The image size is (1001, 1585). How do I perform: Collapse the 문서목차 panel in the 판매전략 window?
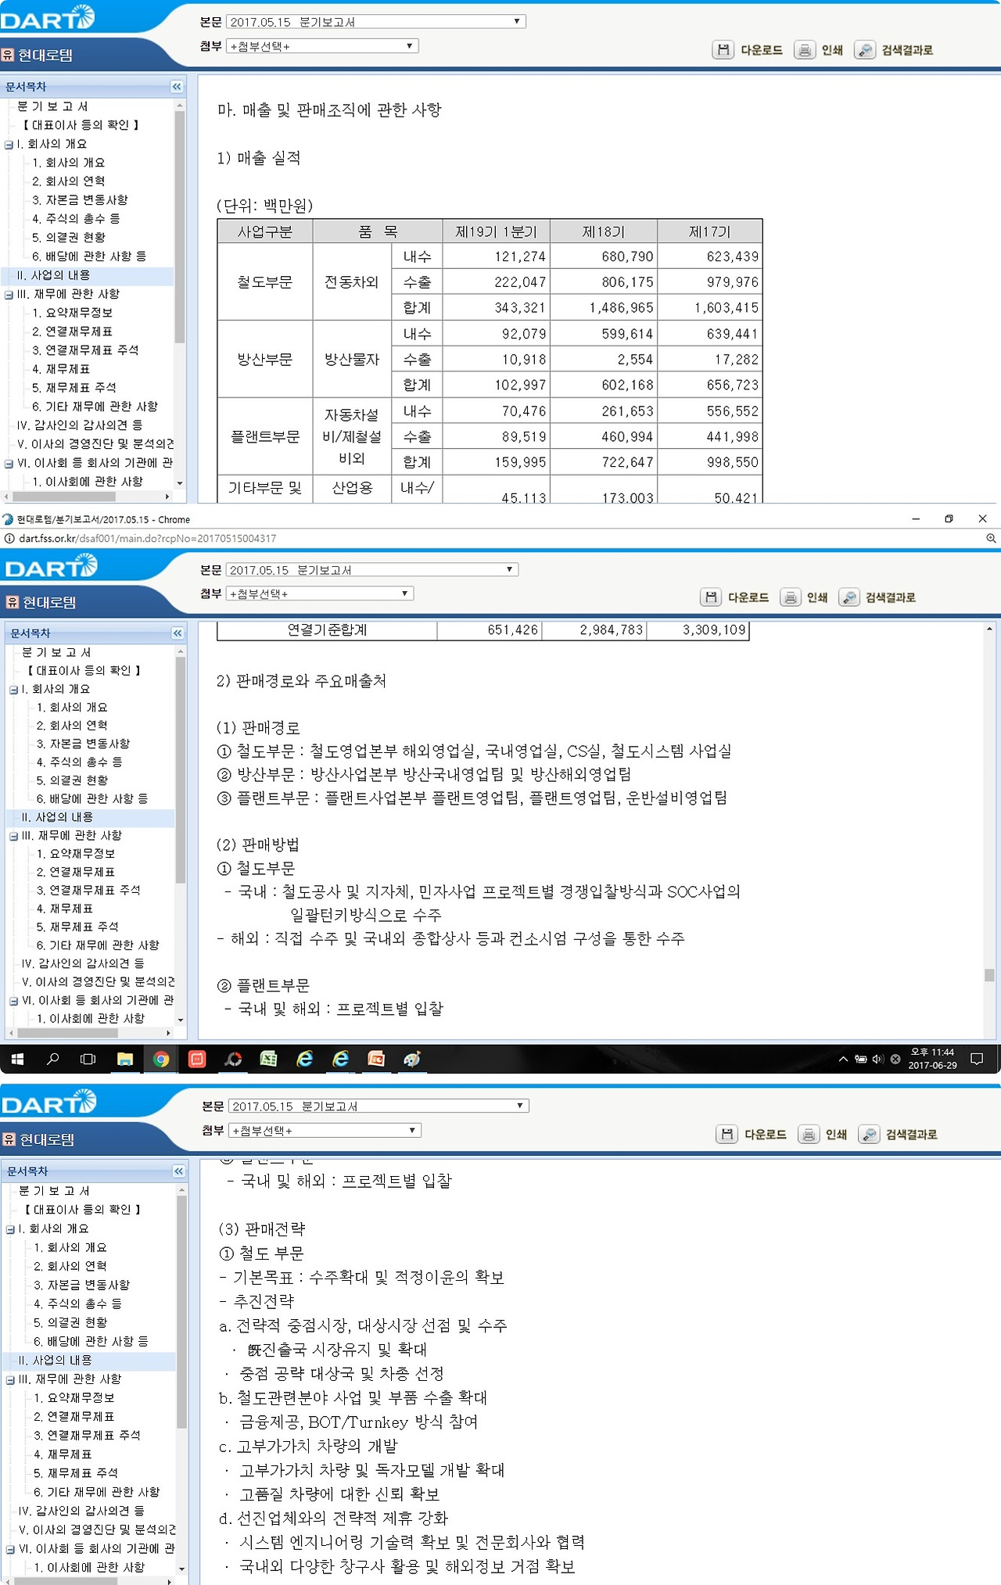(178, 1171)
